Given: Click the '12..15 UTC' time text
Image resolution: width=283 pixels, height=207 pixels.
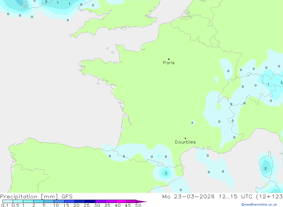Looking at the screenshot, I should [235, 196].
